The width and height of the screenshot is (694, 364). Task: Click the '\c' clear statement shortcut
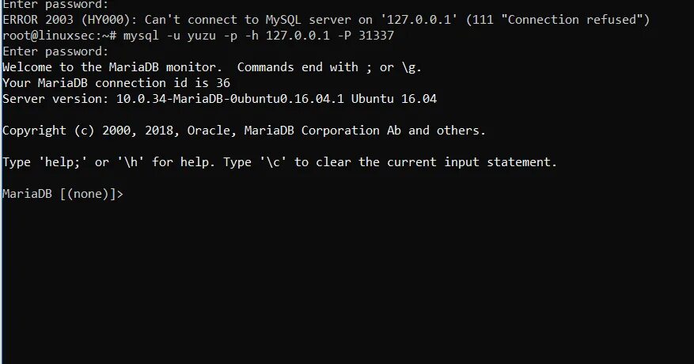273,162
